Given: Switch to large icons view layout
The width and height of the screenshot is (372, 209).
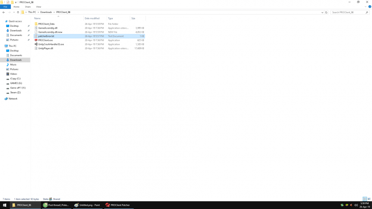Looking at the screenshot, I should point(369,199).
